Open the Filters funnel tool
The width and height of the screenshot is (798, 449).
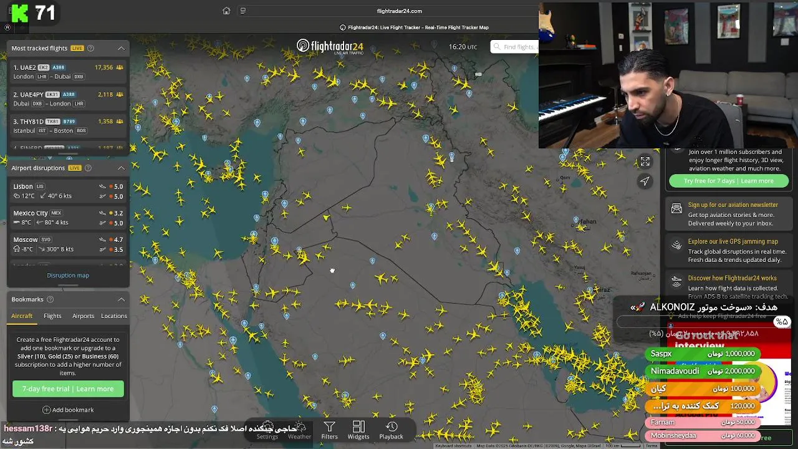coord(329,430)
